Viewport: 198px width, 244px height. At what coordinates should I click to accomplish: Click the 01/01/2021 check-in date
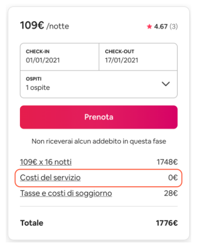point(43,60)
